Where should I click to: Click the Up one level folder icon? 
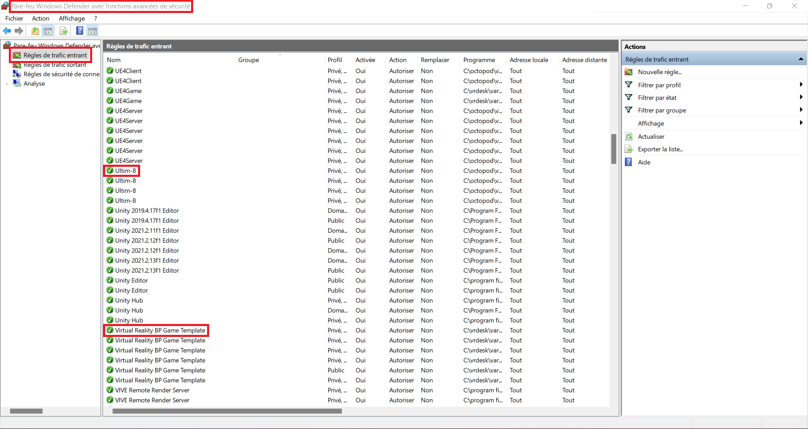35,31
